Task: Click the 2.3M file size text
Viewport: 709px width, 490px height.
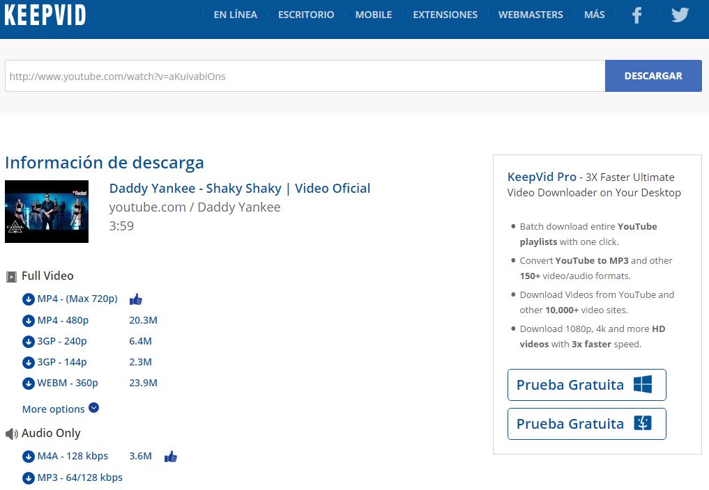Action: tap(141, 362)
